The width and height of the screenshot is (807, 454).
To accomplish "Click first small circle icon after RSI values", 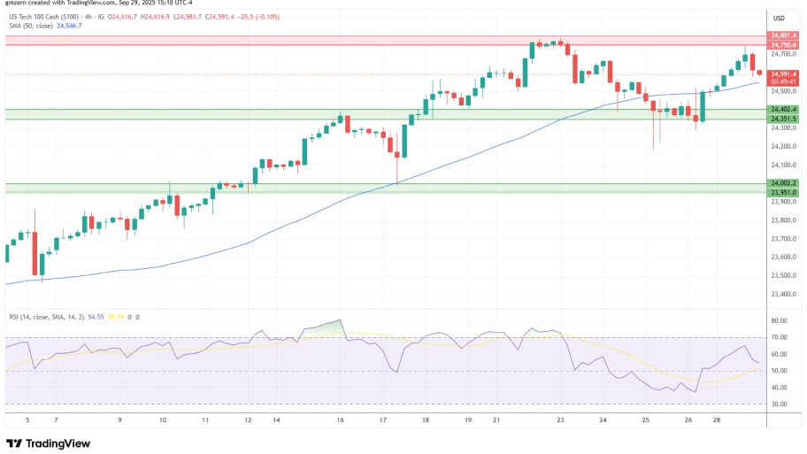I will click(129, 316).
